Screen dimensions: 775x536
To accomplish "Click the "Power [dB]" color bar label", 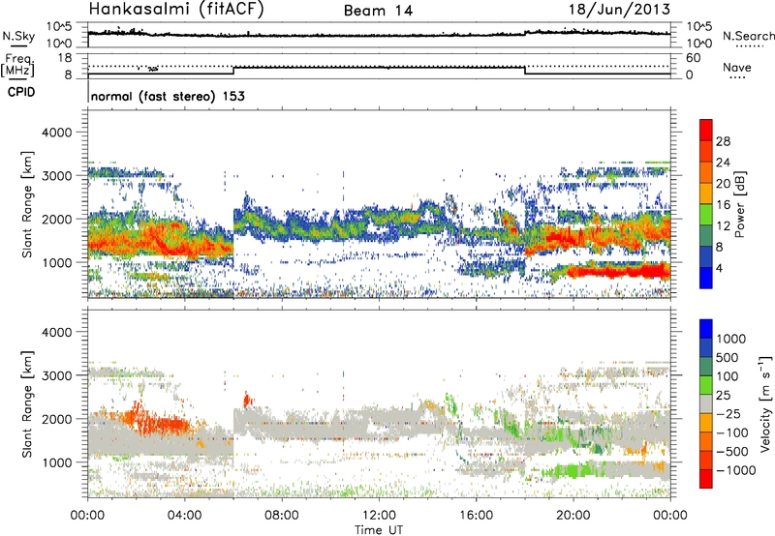I will point(740,204).
